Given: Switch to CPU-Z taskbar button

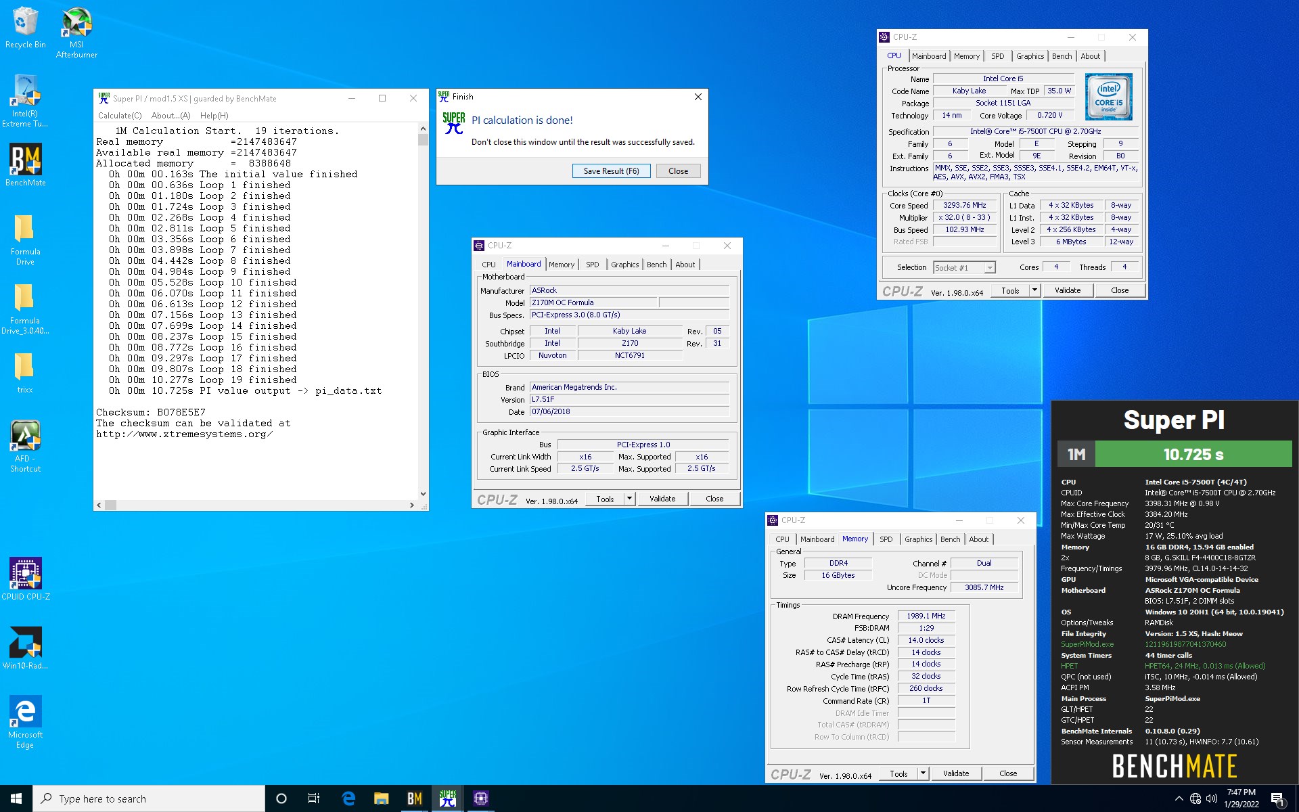Looking at the screenshot, I should (480, 798).
